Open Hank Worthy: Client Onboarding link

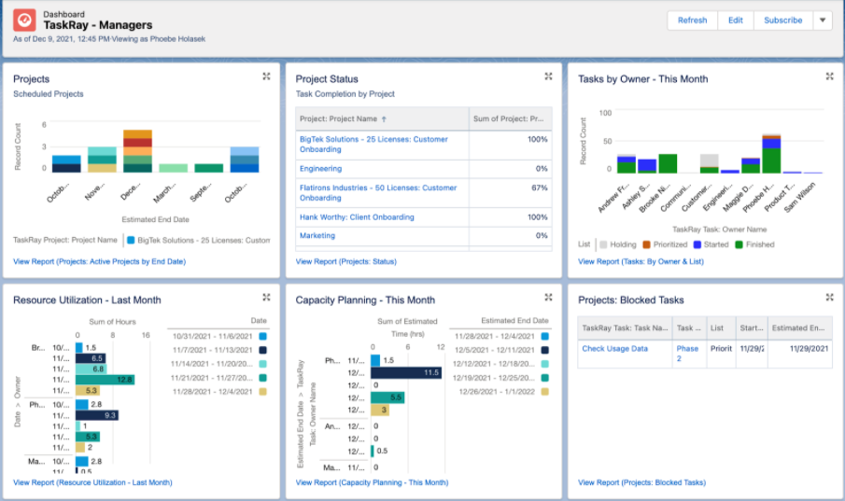click(357, 217)
